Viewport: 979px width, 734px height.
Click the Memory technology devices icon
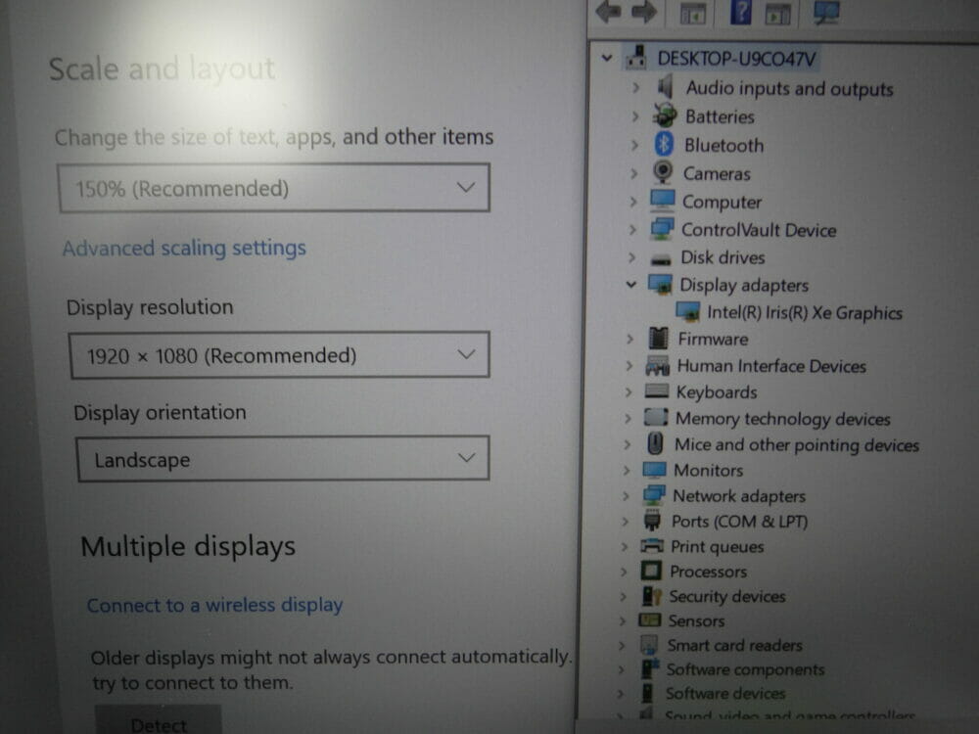(656, 416)
